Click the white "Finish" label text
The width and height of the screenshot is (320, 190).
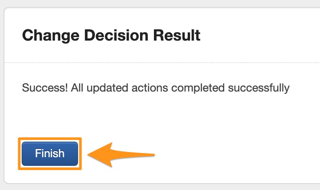pyautogui.click(x=49, y=154)
